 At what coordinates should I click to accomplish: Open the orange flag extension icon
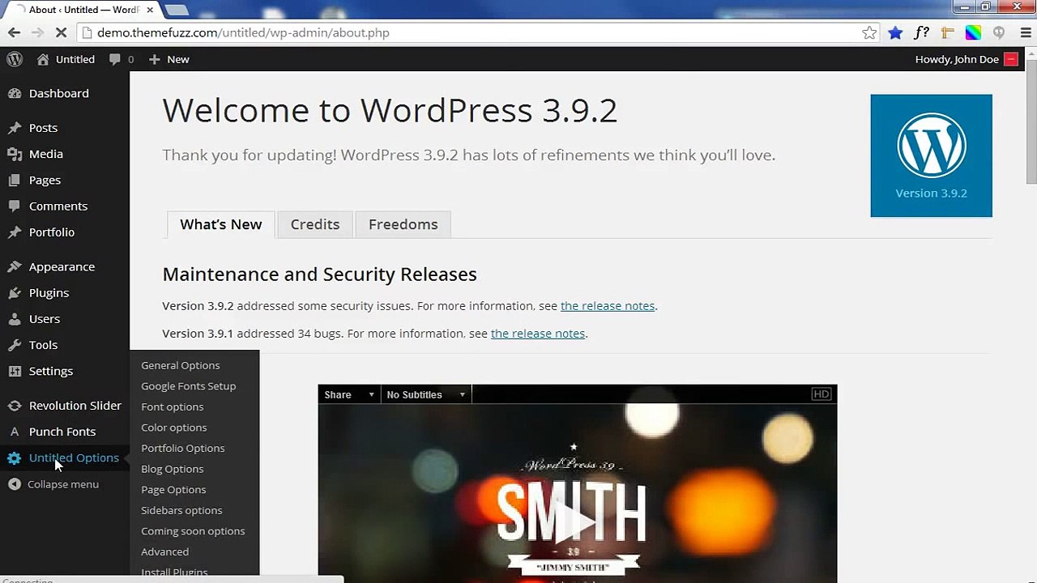(x=947, y=32)
